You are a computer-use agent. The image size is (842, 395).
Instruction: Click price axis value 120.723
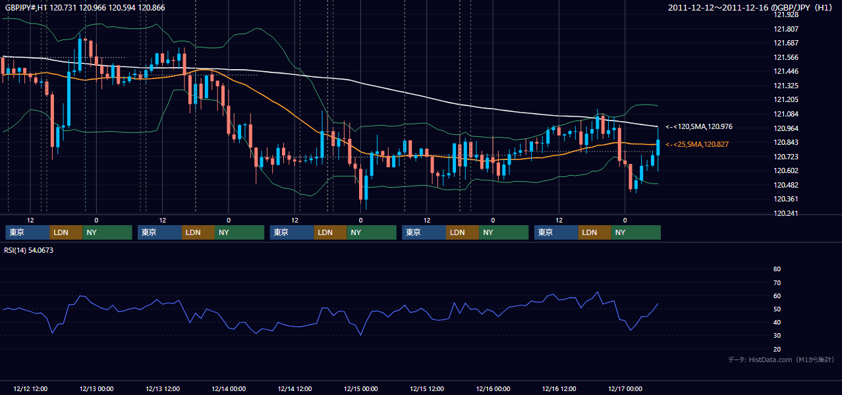pos(786,157)
